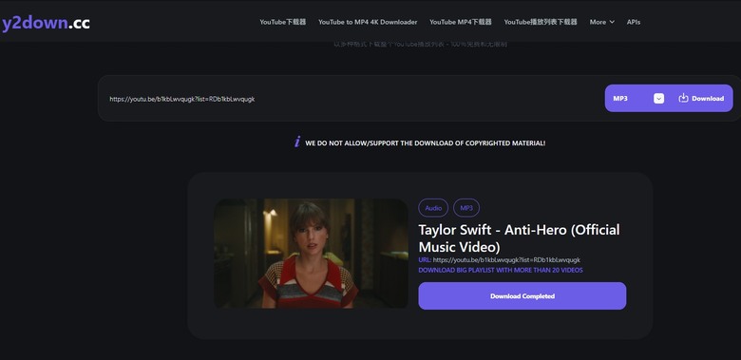
Task: Go to YouTube MP4下载器 page
Action: click(x=461, y=22)
